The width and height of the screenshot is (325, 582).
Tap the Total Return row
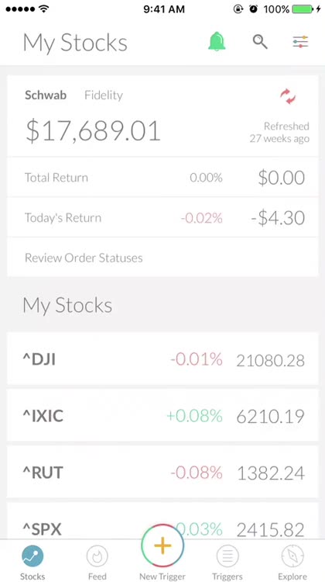point(162,177)
